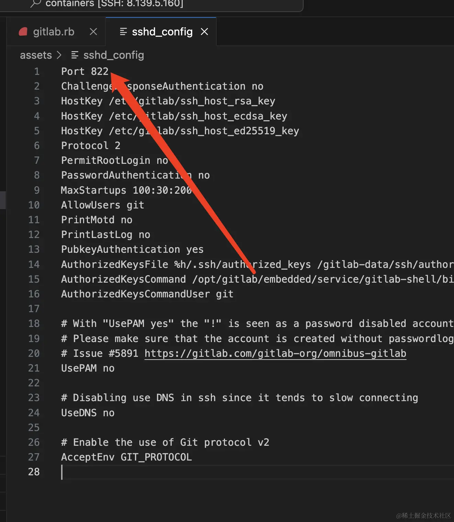The width and height of the screenshot is (454, 522).
Task: Click the file icon in the breadcrumb bar
Action: point(75,55)
